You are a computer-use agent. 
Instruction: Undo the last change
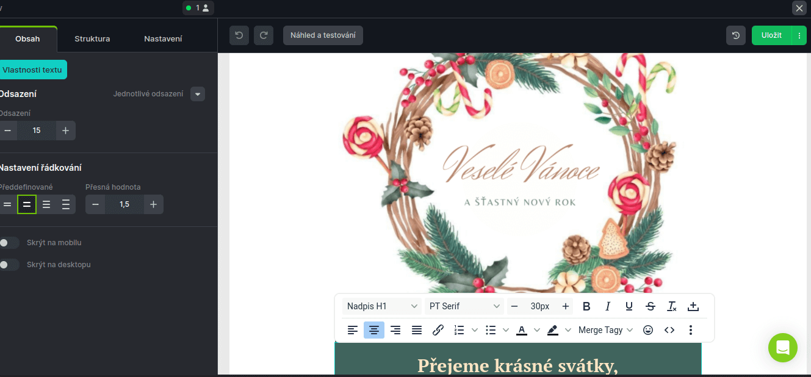[x=239, y=35]
